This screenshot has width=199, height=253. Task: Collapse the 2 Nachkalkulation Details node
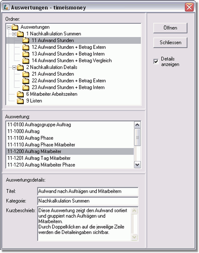click(14, 67)
